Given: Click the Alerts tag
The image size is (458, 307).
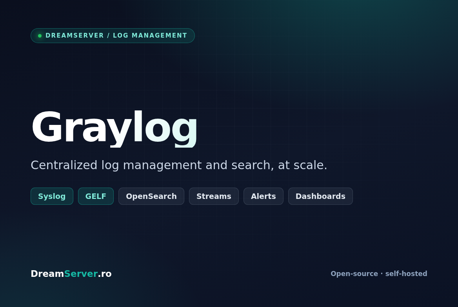Looking at the screenshot, I should click(263, 196).
